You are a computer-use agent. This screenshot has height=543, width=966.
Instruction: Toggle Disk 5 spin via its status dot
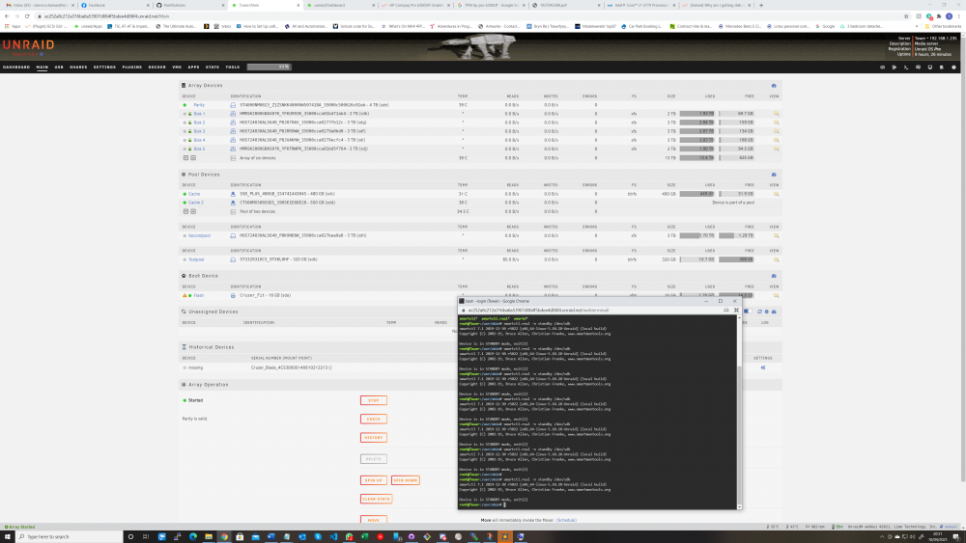pyautogui.click(x=185, y=149)
